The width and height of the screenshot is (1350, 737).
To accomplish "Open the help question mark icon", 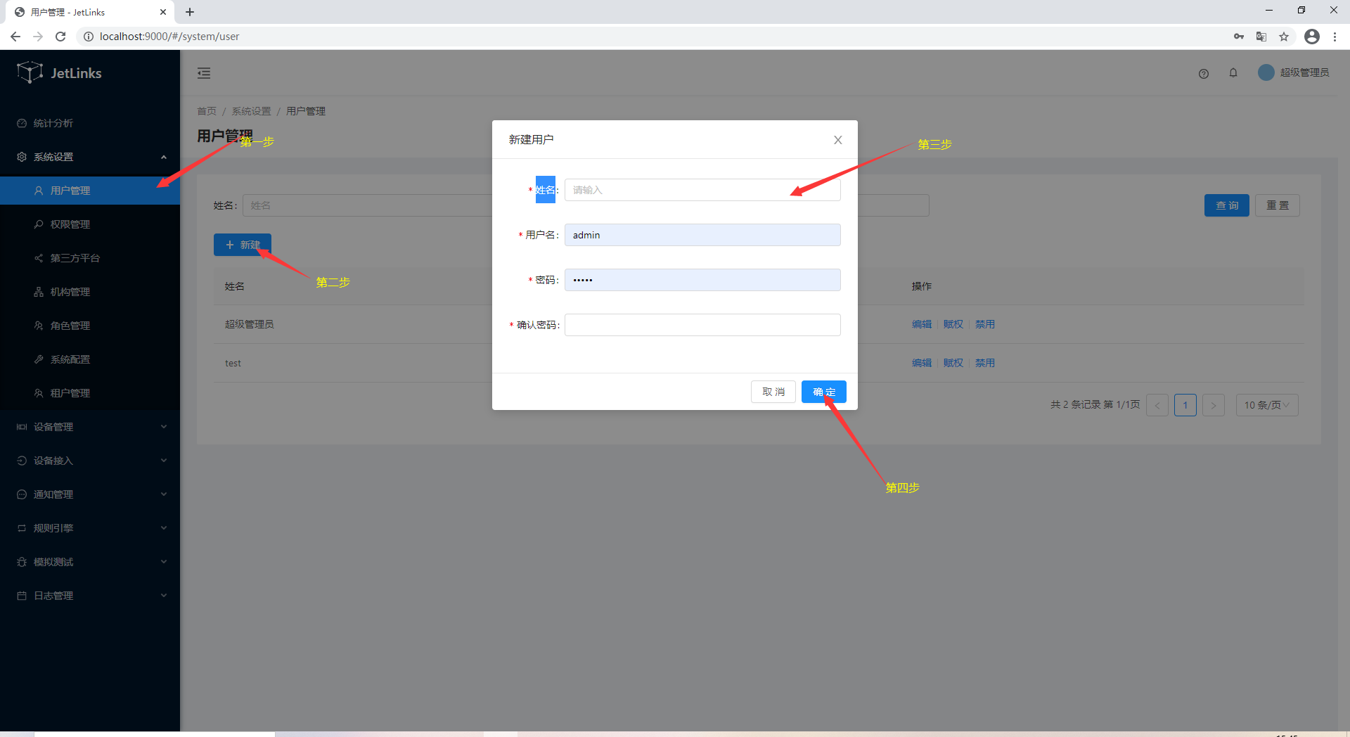I will [1203, 74].
